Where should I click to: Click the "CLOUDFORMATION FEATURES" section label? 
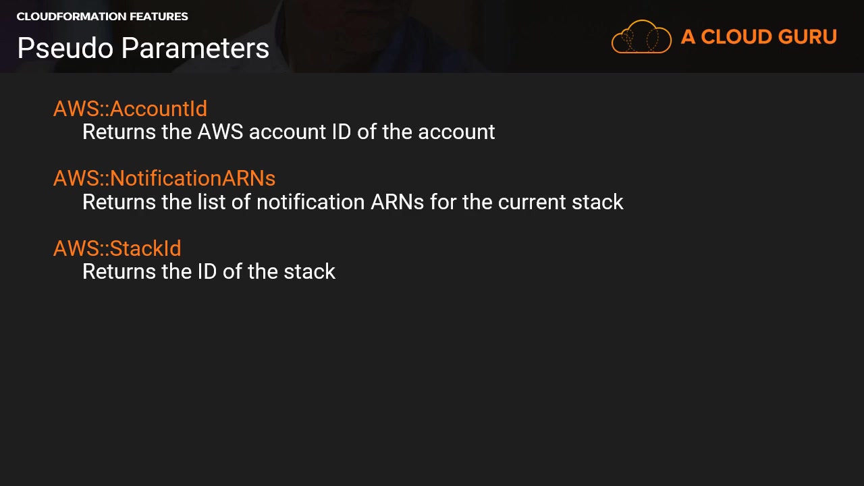pyautogui.click(x=102, y=16)
